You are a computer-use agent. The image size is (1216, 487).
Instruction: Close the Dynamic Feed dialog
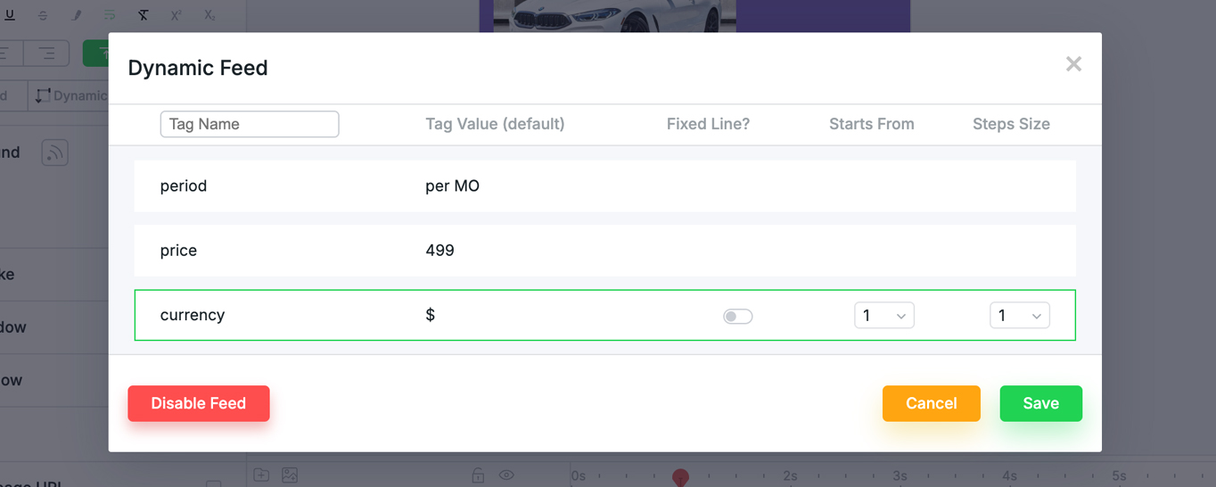click(x=1073, y=64)
